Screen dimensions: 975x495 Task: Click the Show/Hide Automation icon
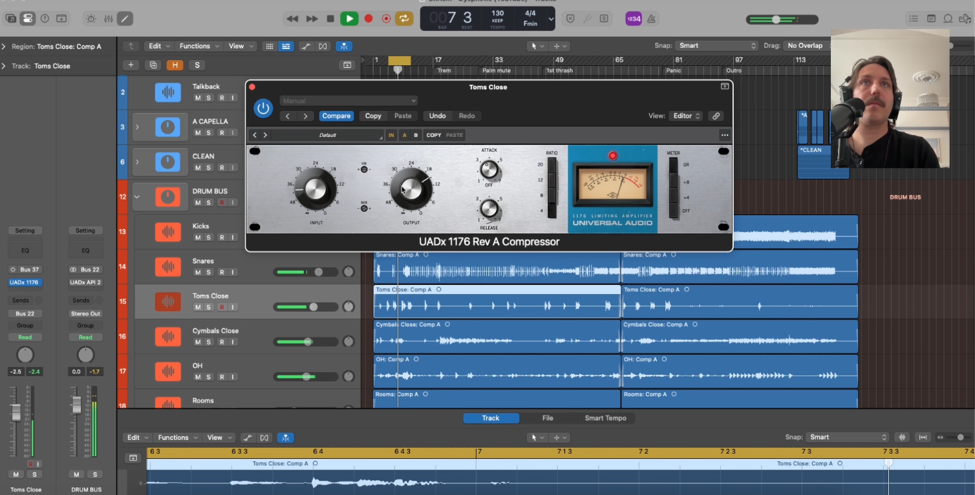pos(305,46)
